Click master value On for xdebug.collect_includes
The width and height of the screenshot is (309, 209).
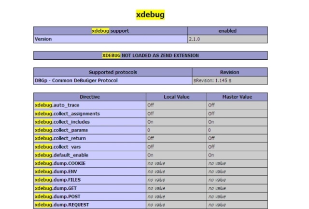[237, 122]
